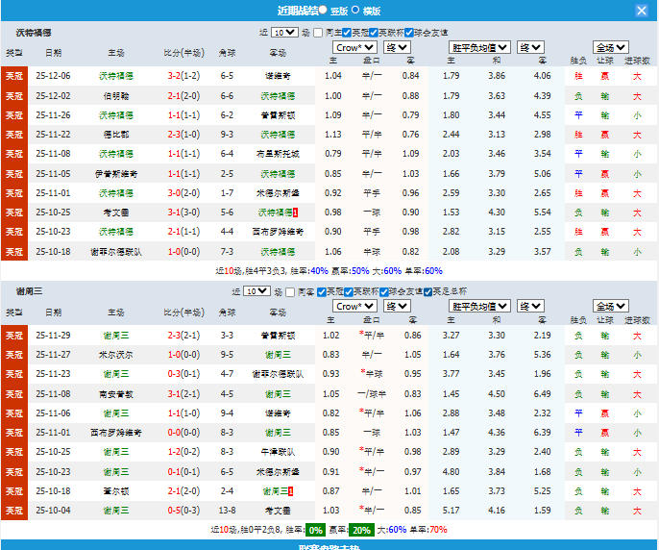Click the red card icon beside 谢周三 on 25-10-18
The height and width of the screenshot is (550, 659).
point(290,491)
